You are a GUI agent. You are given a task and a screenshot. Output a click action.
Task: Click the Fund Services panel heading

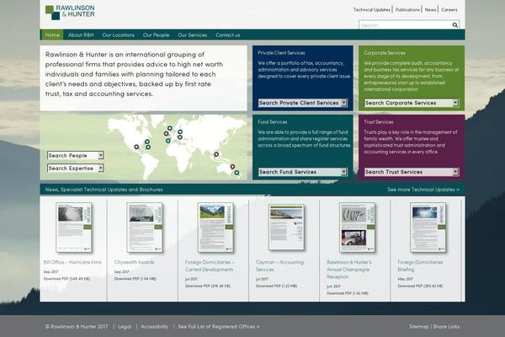tap(273, 122)
